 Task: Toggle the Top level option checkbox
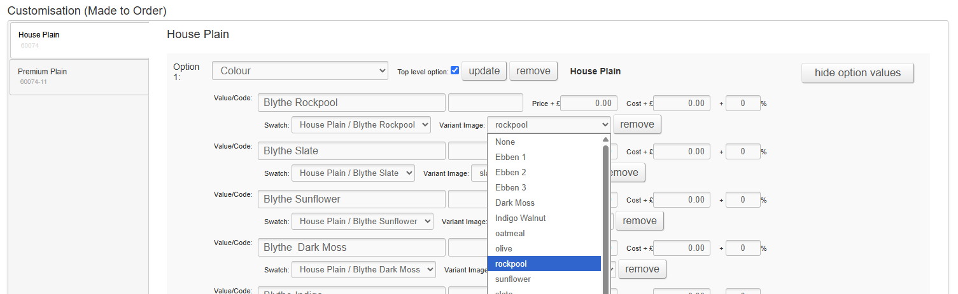(x=454, y=70)
